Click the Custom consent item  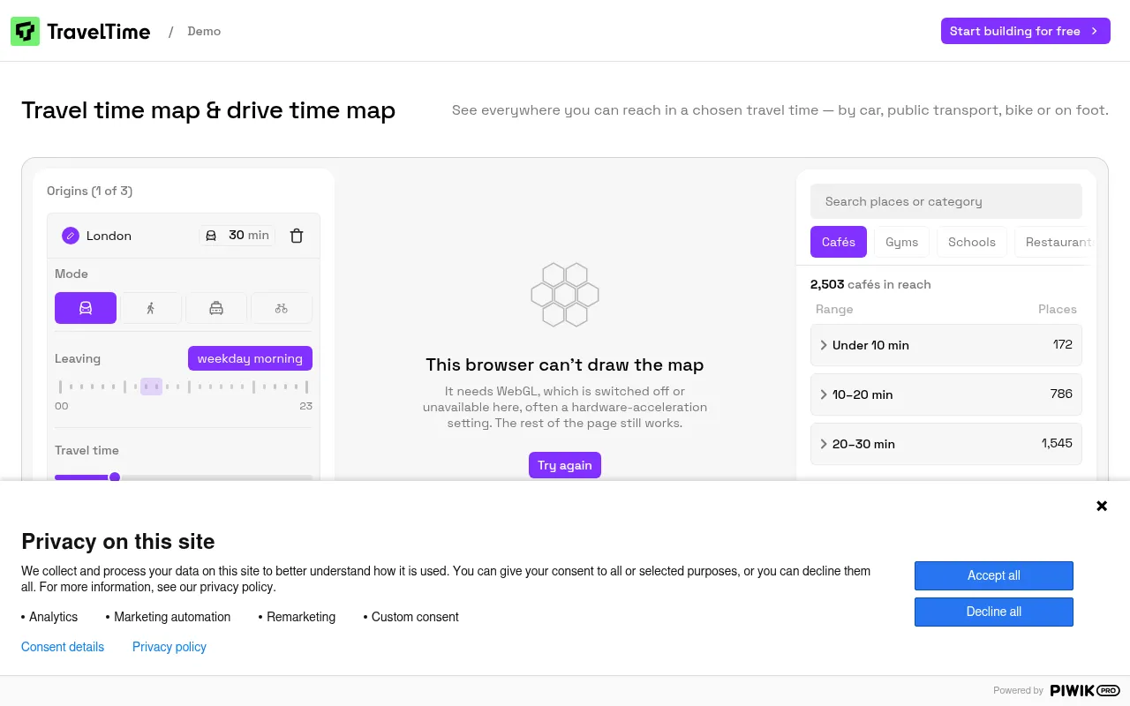[411, 617]
